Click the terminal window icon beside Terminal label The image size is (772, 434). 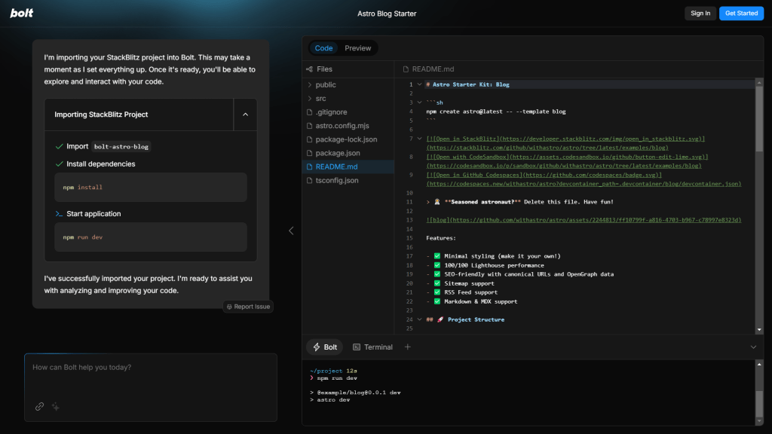point(357,347)
